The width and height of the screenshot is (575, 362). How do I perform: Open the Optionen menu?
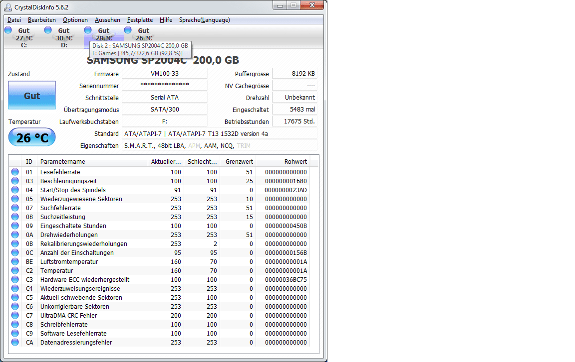coord(75,20)
